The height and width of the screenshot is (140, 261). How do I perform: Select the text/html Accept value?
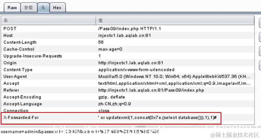tap(174, 83)
